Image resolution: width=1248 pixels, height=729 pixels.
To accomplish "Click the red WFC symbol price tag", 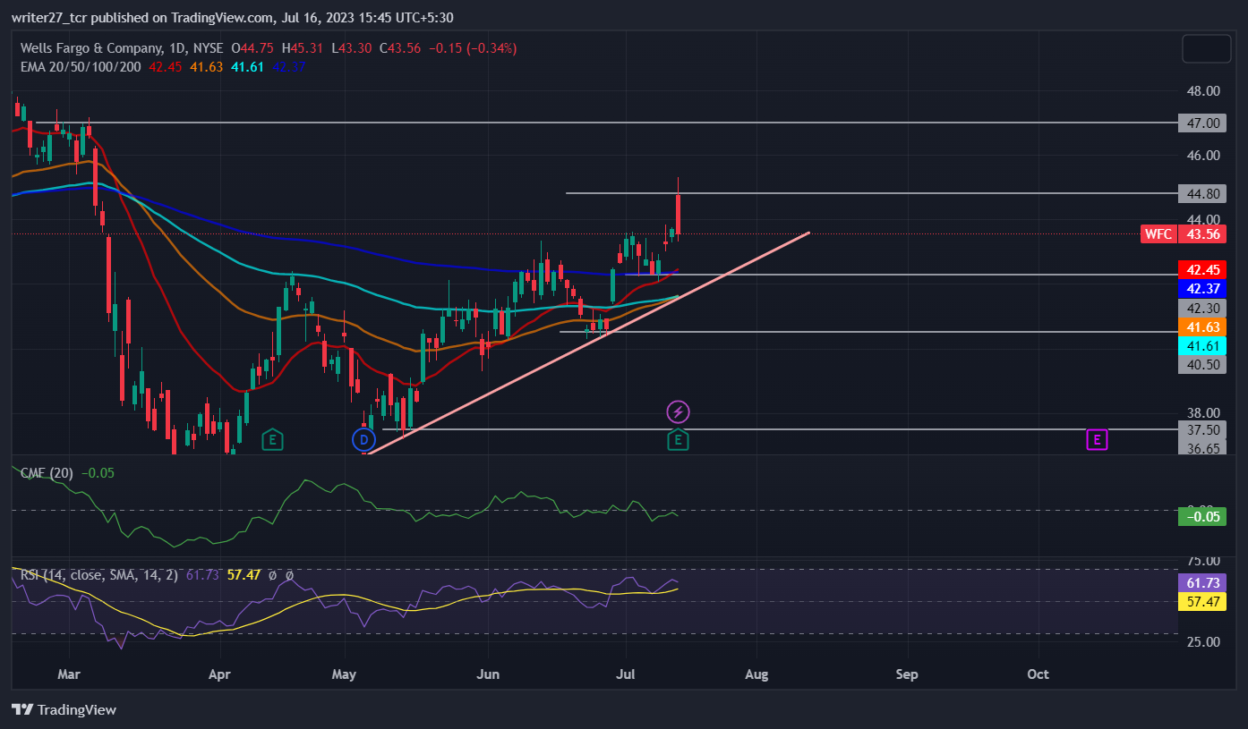I will coord(1157,234).
